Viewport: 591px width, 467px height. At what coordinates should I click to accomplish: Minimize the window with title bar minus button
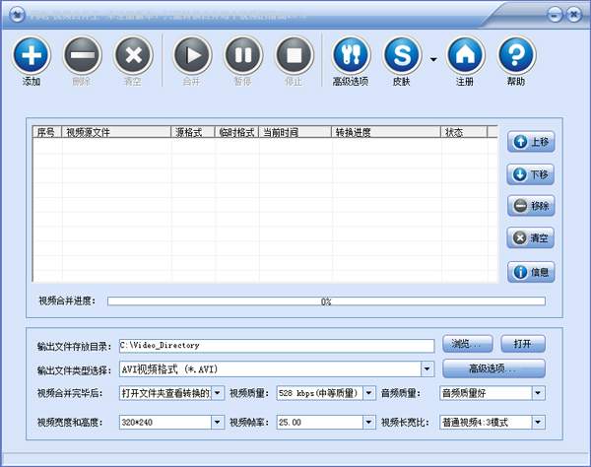[555, 15]
